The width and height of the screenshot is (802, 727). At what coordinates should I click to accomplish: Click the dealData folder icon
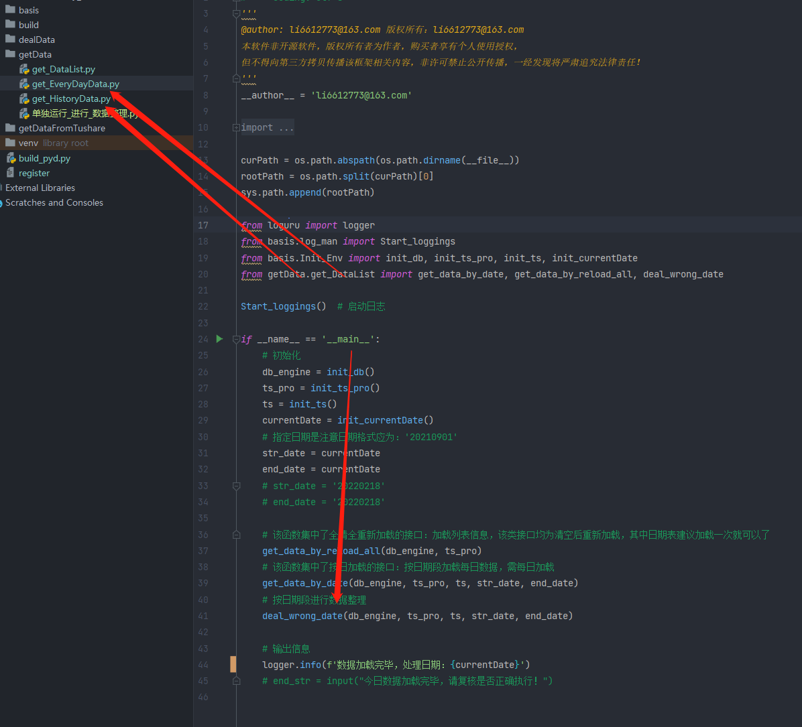pos(10,40)
